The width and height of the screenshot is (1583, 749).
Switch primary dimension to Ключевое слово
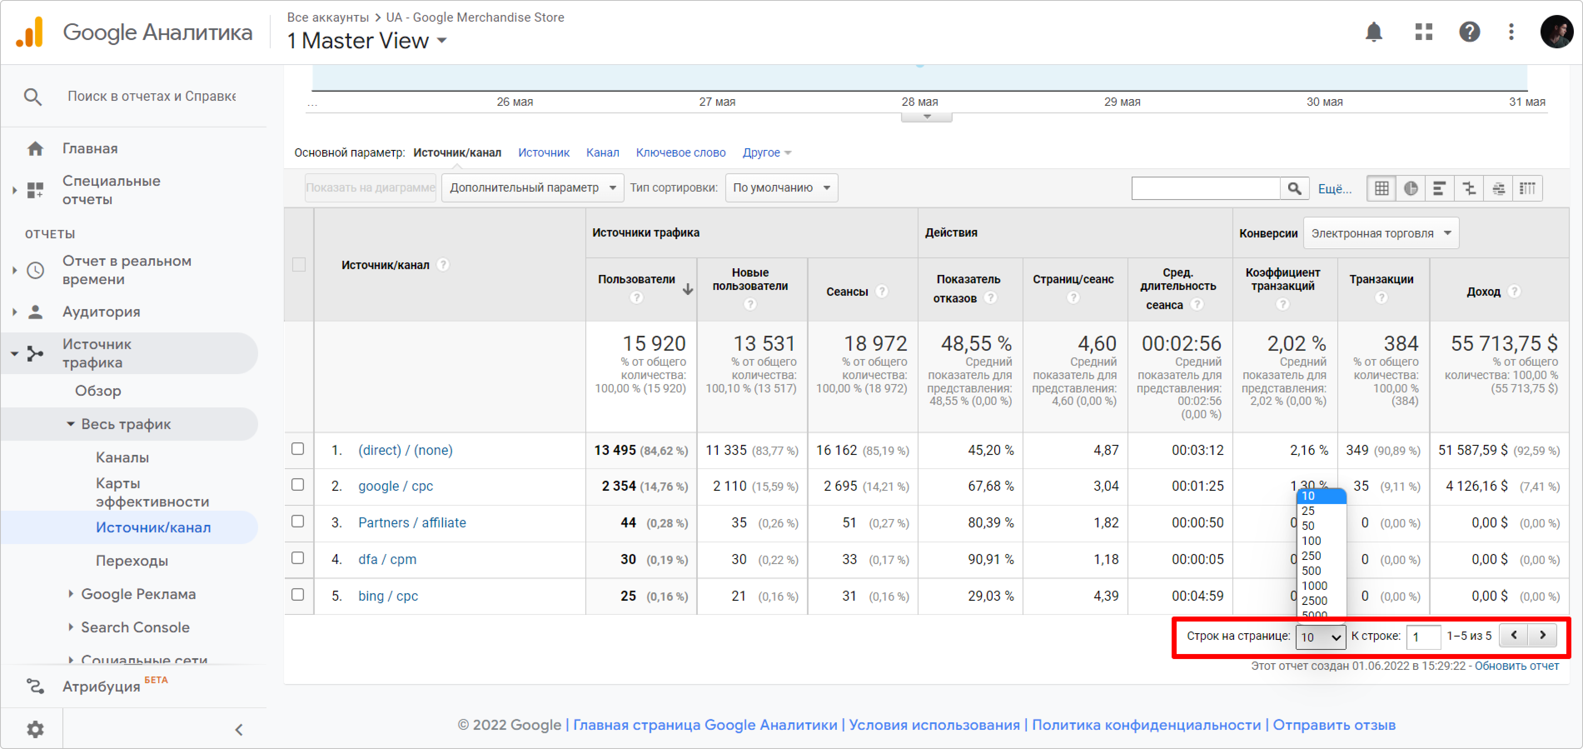[680, 152]
